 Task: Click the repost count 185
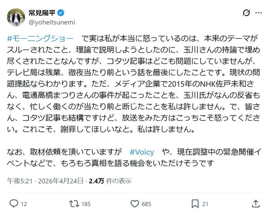(86, 204)
